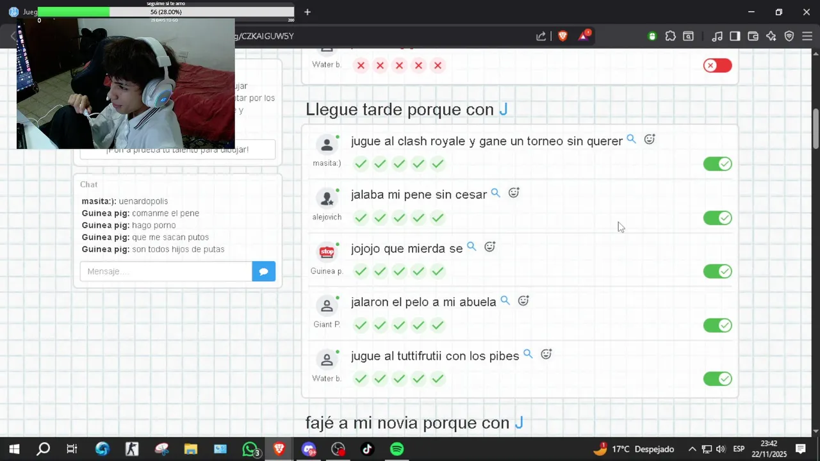This screenshot has width=820, height=461.
Task: Click search icon next to 'jalaron el pelo a mi abuela'
Action: click(x=505, y=300)
